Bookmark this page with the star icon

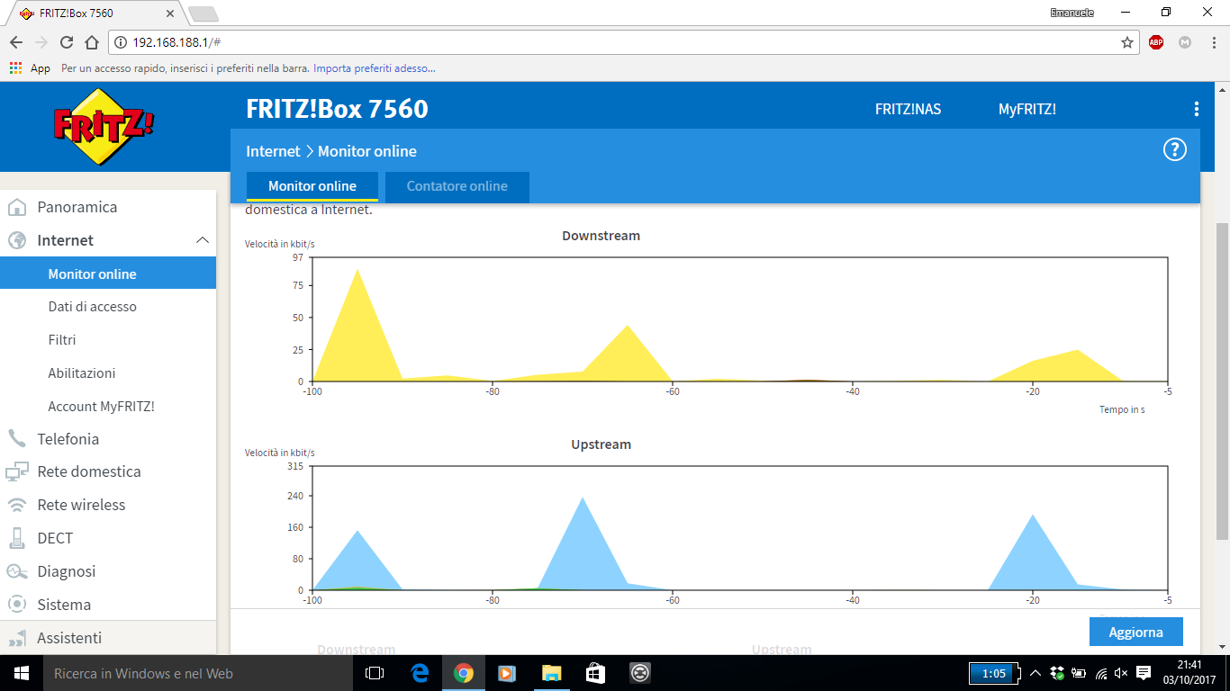1126,42
